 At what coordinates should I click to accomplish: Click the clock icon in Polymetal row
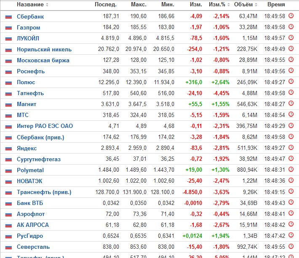pos(291,169)
